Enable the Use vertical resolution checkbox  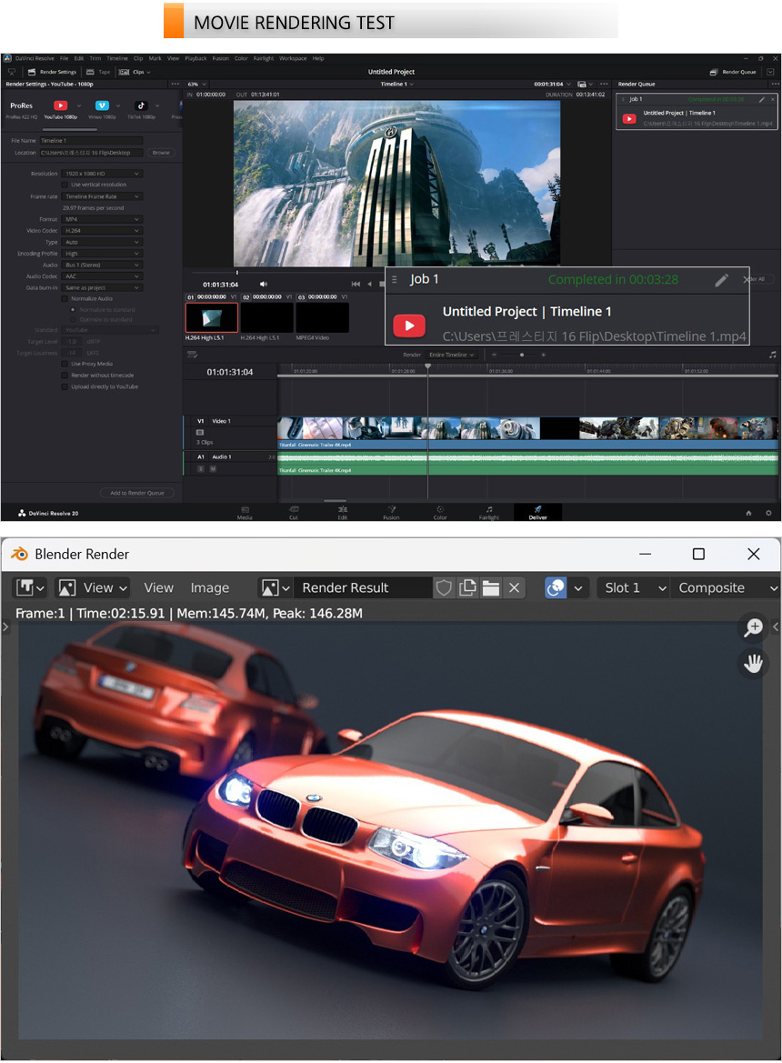[65, 185]
